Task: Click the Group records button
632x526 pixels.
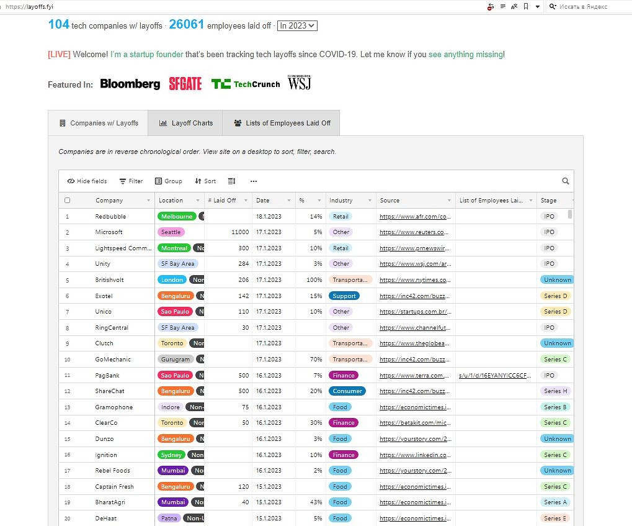Action: (168, 181)
